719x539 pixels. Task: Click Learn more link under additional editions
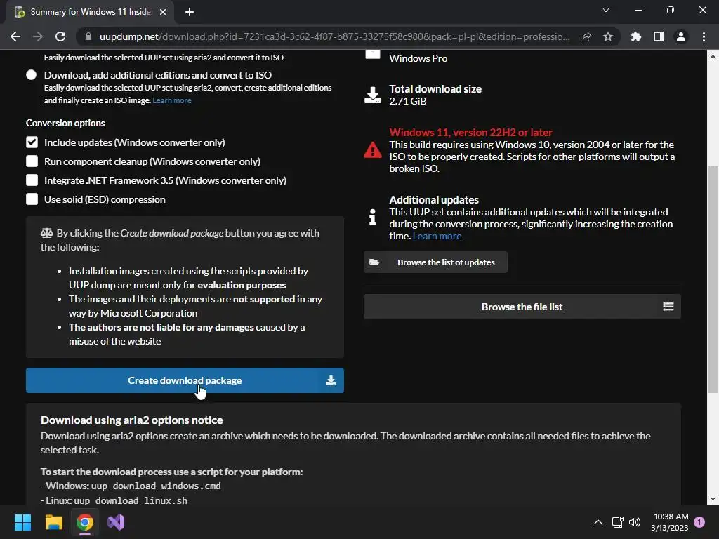point(172,100)
